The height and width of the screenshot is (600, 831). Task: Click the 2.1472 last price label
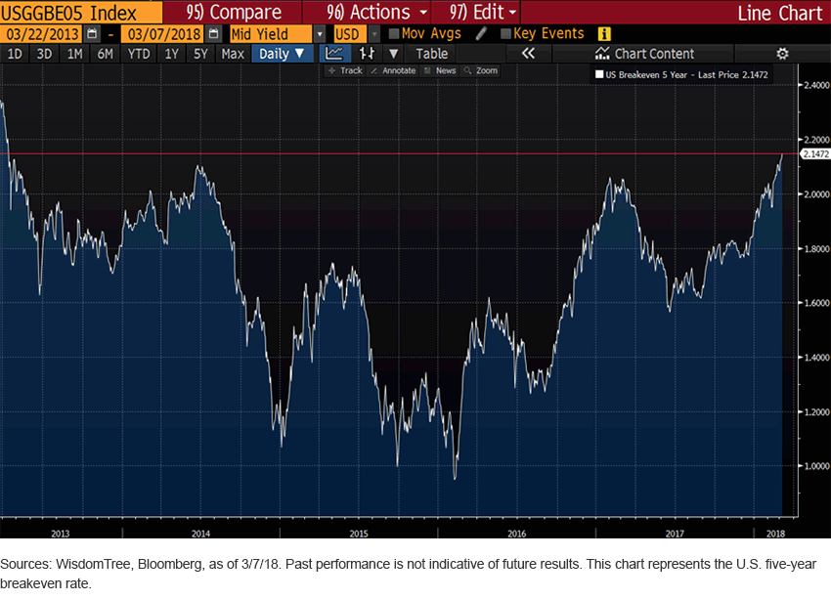[x=815, y=153]
